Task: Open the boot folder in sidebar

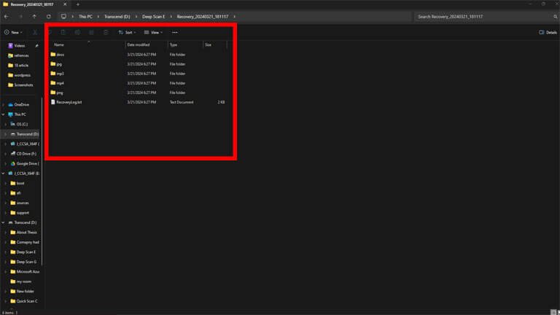Action: pyautogui.click(x=20, y=183)
